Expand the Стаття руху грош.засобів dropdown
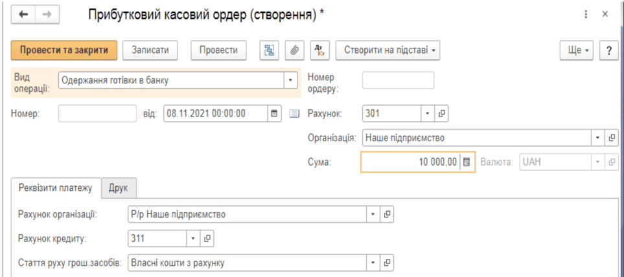The width and height of the screenshot is (624, 277). click(373, 263)
